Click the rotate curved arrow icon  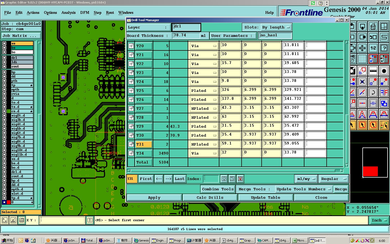pyautogui.click(x=373, y=92)
